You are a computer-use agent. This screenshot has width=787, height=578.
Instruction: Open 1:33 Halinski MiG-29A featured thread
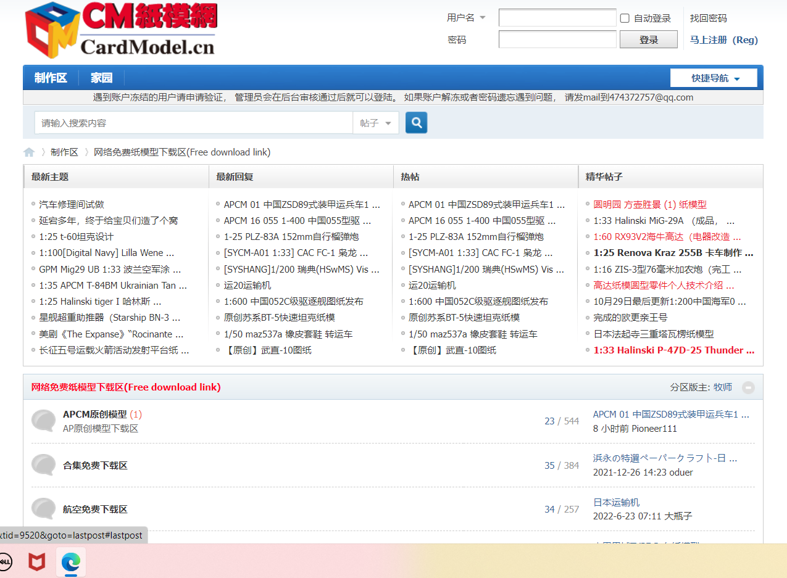point(664,220)
